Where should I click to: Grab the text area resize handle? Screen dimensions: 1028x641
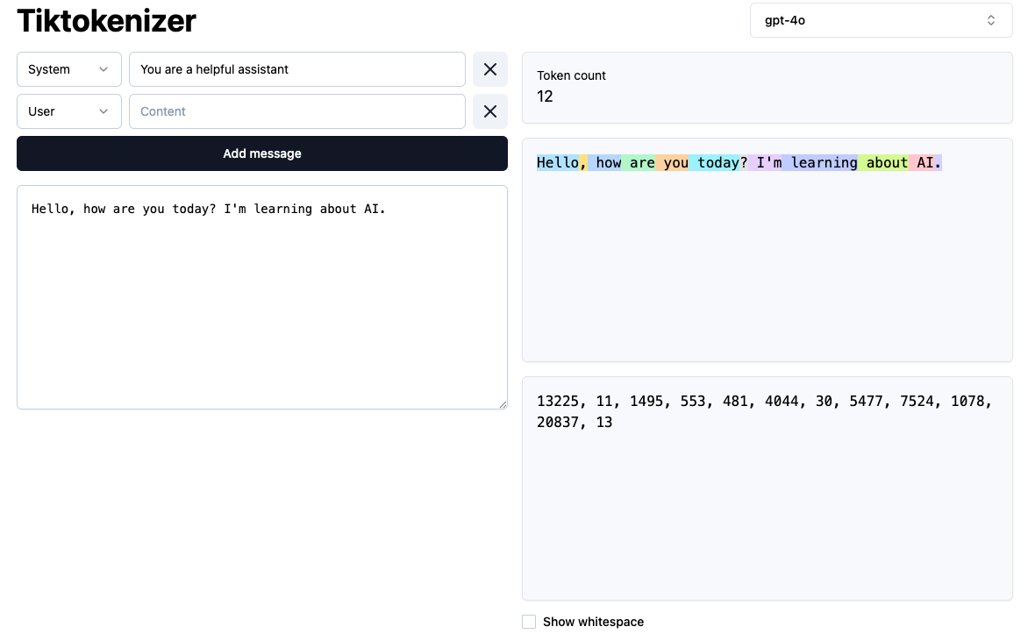point(503,404)
